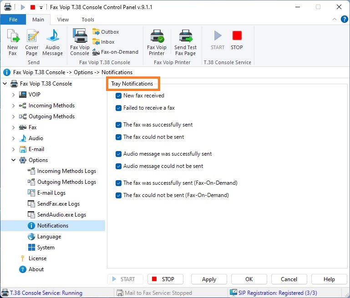Toggle fax could not be sent (Fax-On-Demand)
The image size is (350, 298).
tap(118, 195)
